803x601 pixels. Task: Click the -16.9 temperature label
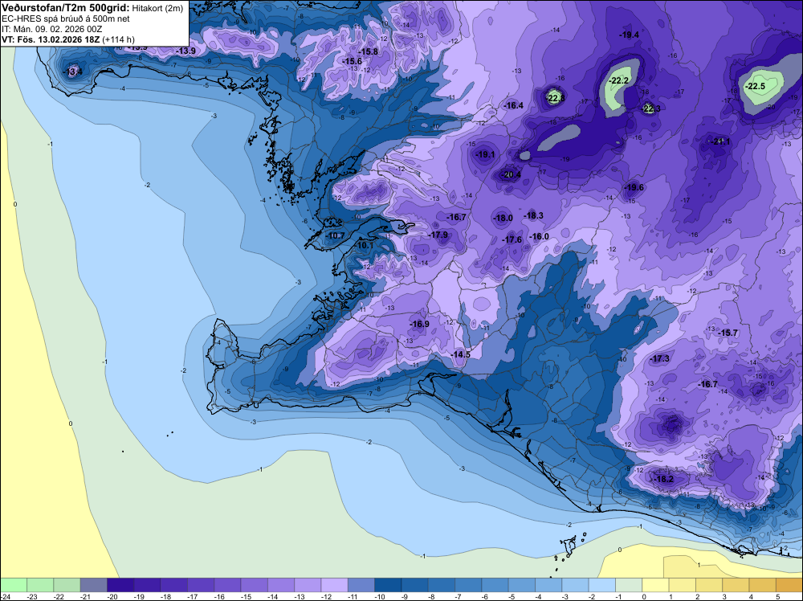pos(419,324)
